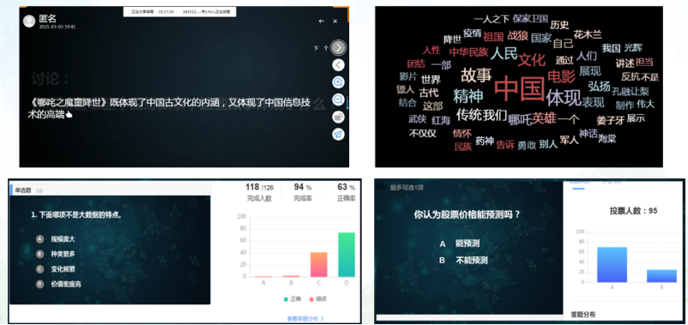Select option A circle for 规模庞大

pos(40,239)
